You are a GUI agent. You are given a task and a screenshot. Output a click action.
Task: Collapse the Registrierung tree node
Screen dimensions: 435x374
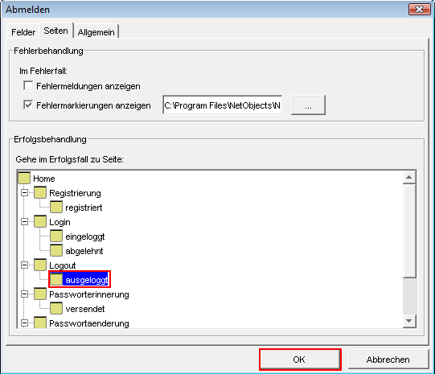coord(24,192)
